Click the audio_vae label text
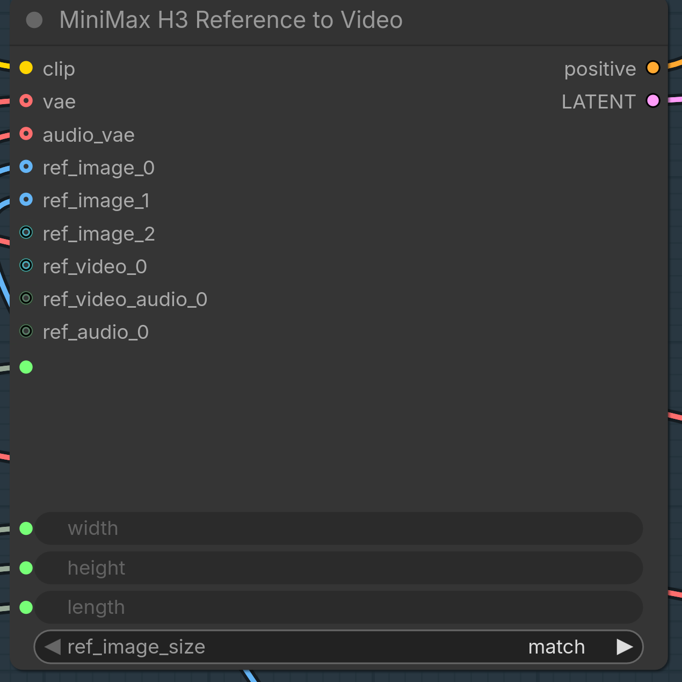This screenshot has height=682, width=682. [89, 135]
